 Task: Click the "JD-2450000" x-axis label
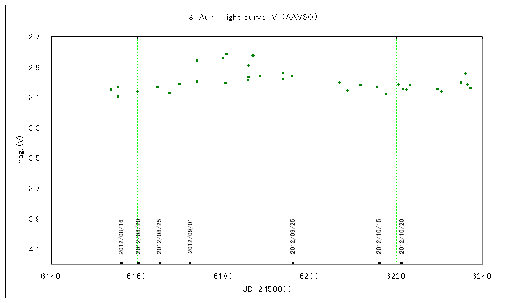(267, 289)
